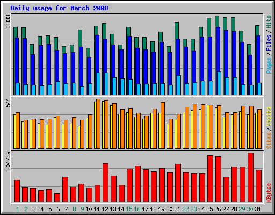Click day label '8' on the x-axis
The width and height of the screenshot is (275, 215).
point(74,209)
